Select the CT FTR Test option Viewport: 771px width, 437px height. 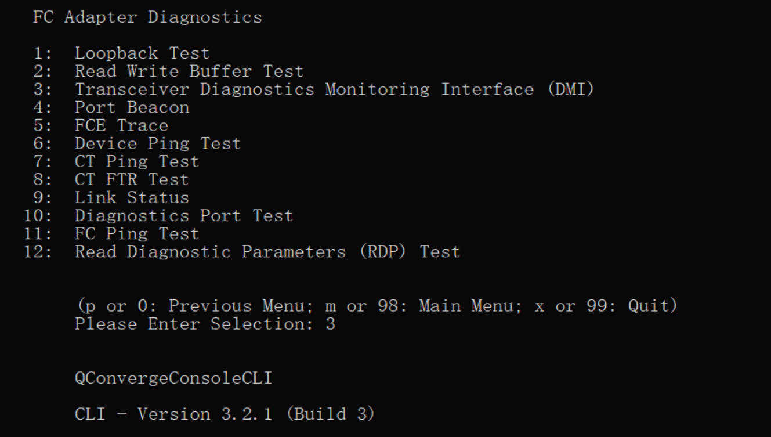pyautogui.click(x=131, y=179)
